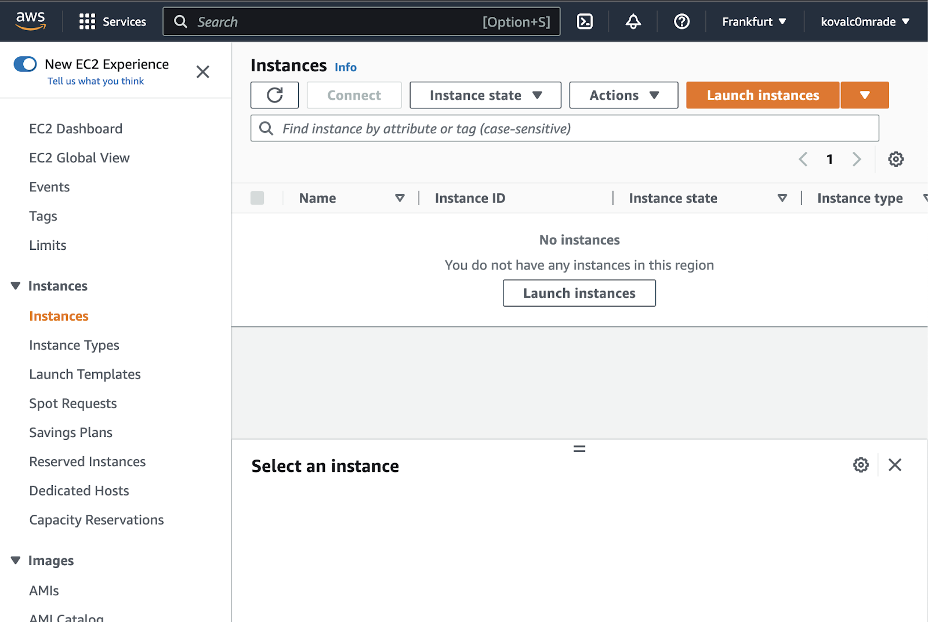The image size is (928, 622).
Task: Open the Instance state dropdown button
Action: [485, 95]
